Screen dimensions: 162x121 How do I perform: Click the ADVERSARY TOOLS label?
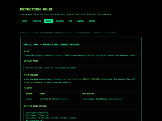click(31, 61)
